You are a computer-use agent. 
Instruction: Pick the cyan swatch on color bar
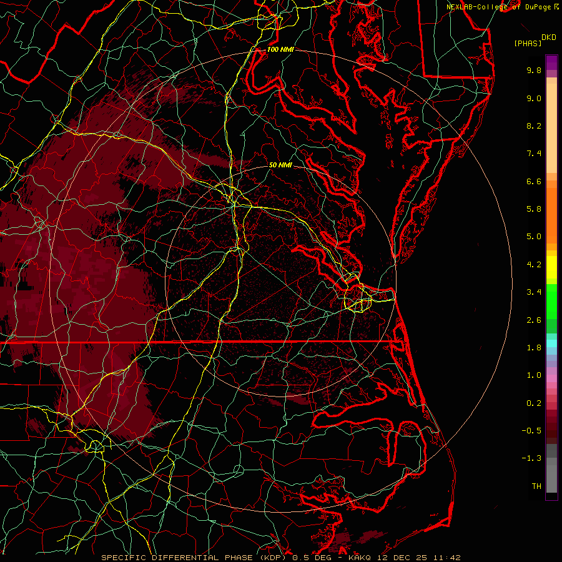click(551, 343)
